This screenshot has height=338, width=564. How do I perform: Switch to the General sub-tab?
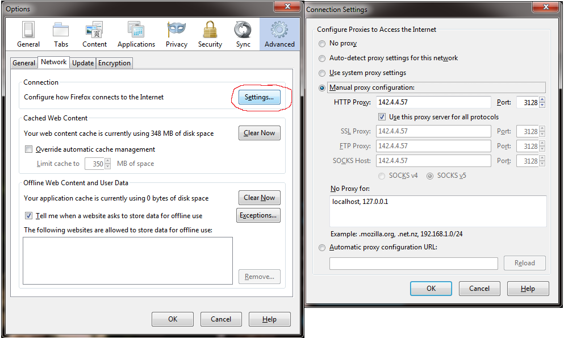pos(24,63)
